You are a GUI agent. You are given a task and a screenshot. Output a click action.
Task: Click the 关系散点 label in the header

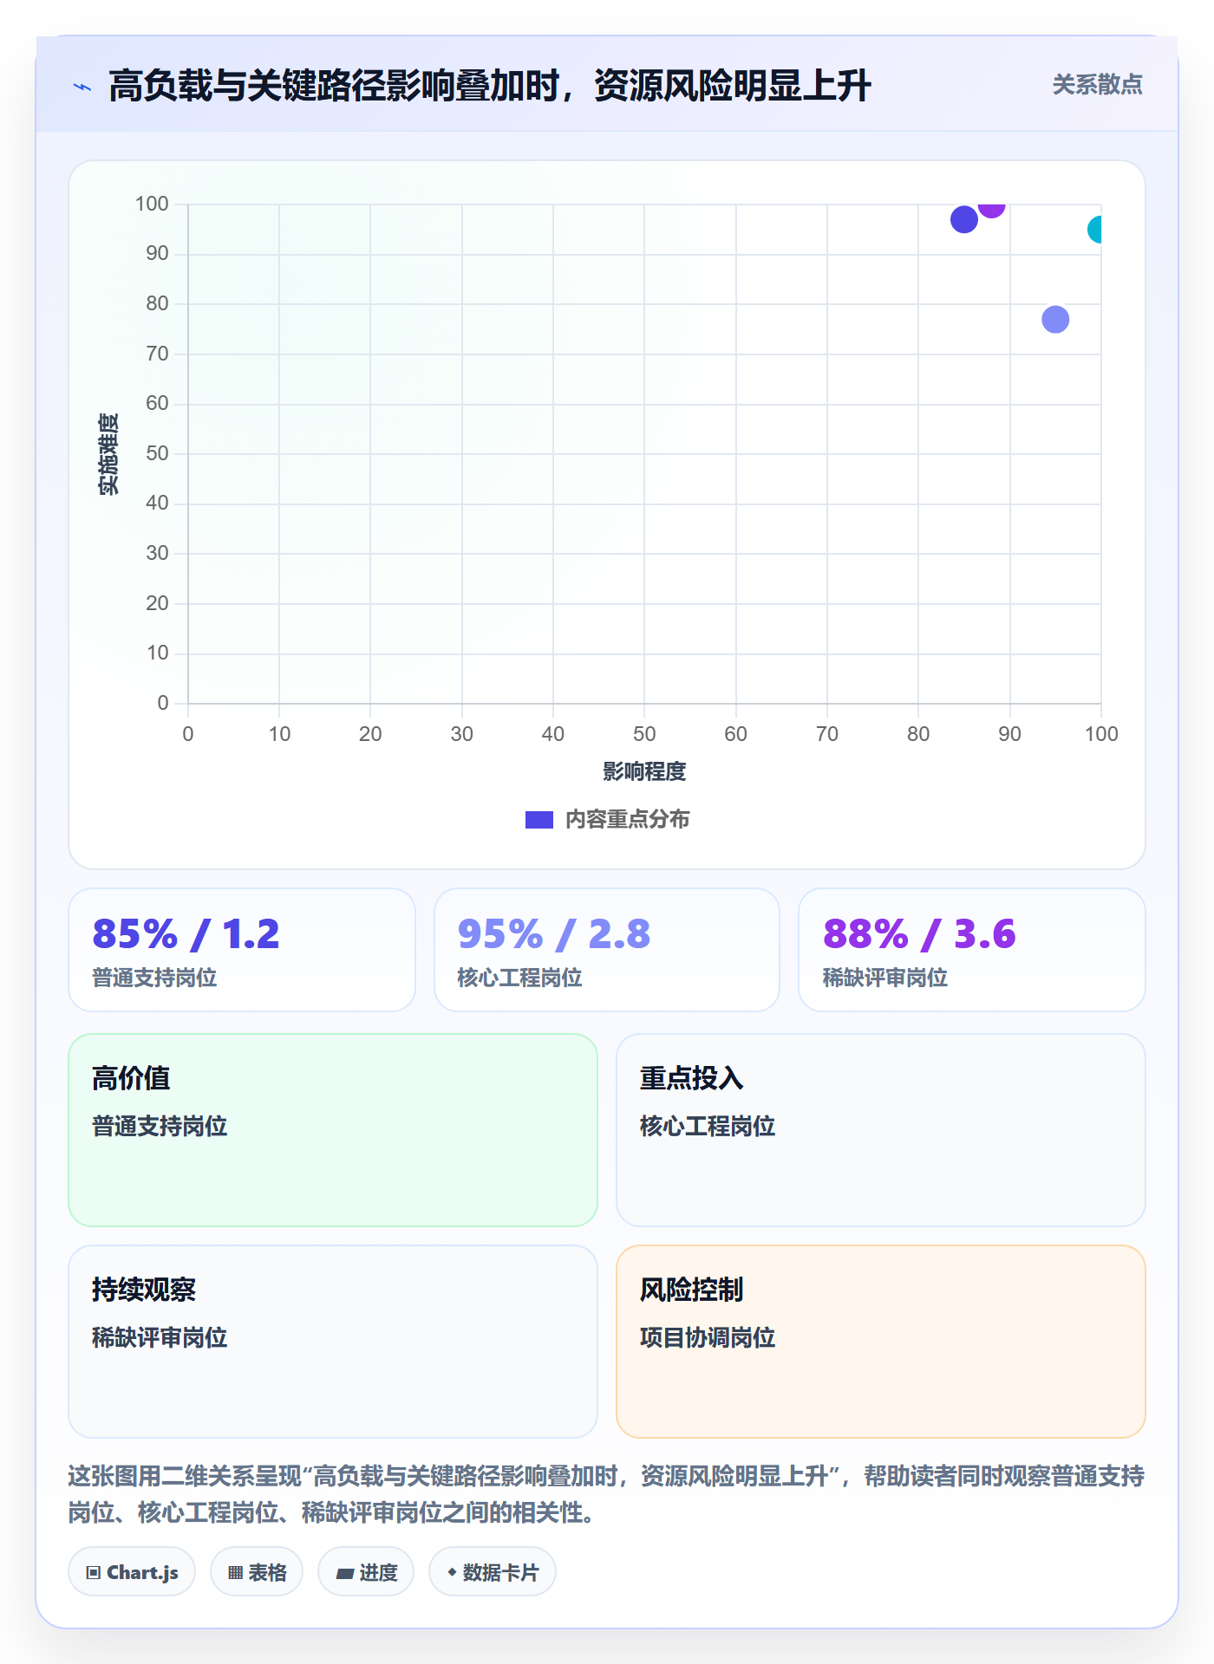(1097, 85)
